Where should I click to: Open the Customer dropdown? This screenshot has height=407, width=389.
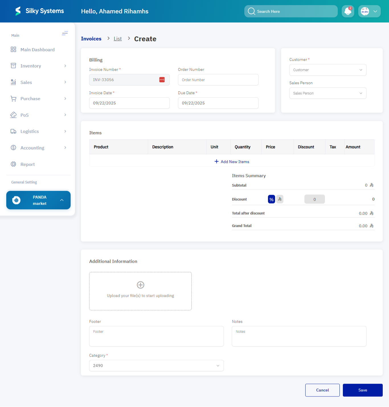[327, 70]
